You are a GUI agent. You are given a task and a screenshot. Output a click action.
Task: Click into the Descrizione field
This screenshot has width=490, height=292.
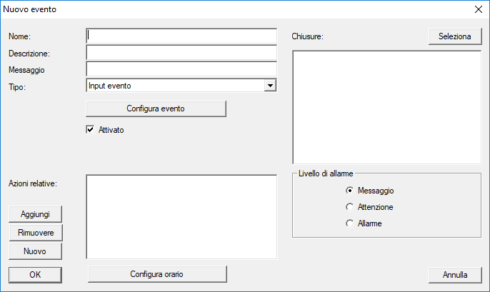coord(181,53)
